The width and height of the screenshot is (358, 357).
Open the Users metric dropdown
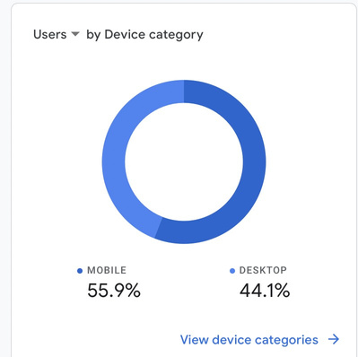[57, 34]
